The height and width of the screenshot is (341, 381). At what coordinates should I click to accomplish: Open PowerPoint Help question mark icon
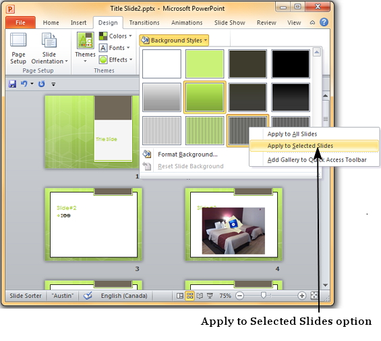point(324,22)
